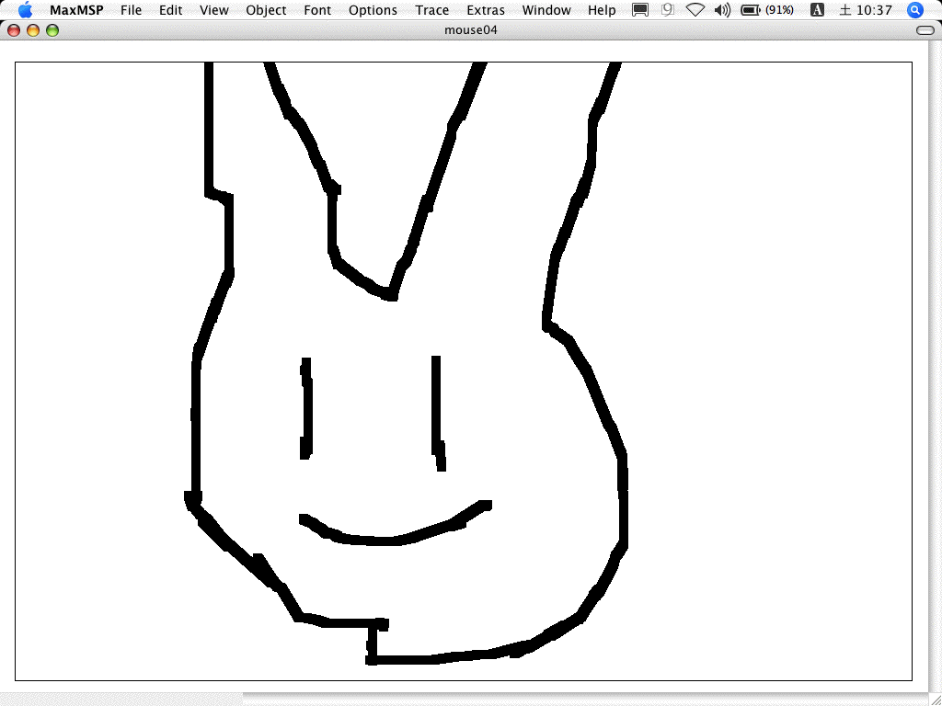This screenshot has width=942, height=706.
Task: Open the Extras menu
Action: (486, 10)
